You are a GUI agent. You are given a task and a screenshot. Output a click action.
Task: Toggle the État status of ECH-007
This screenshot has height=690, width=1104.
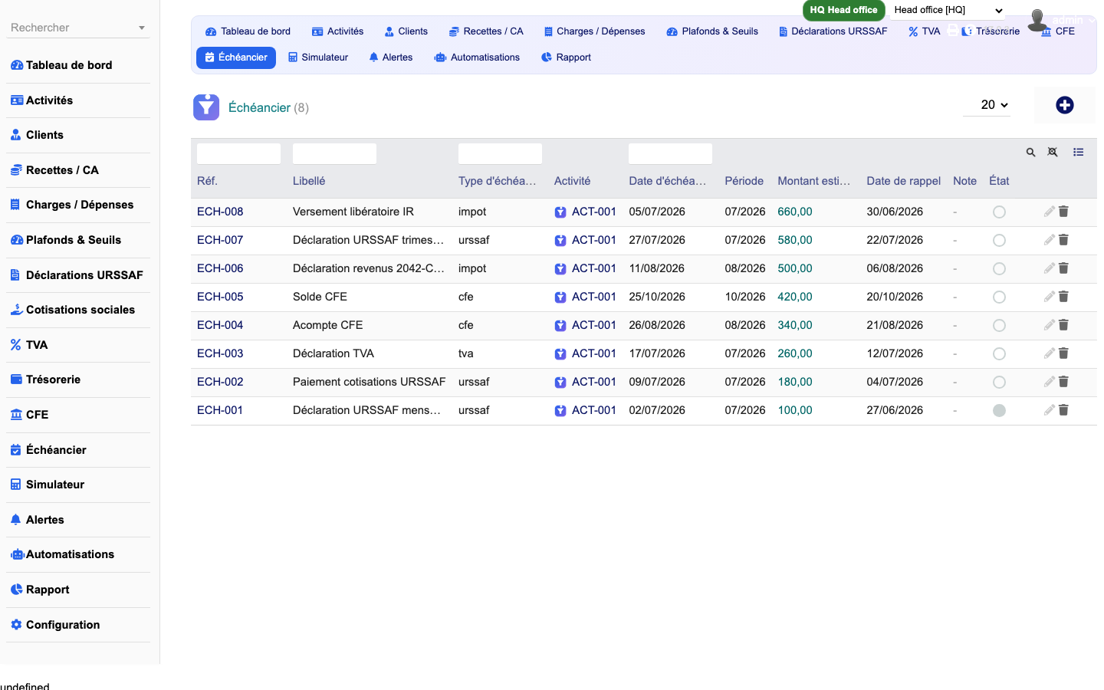pos(999,241)
